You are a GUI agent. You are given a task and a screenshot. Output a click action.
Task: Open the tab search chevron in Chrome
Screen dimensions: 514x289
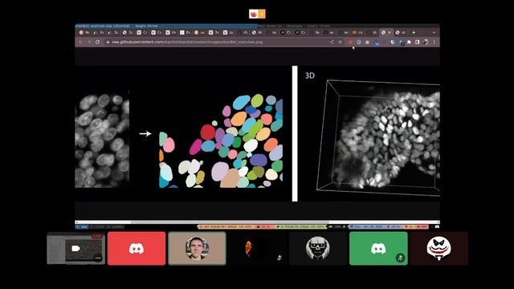(434, 32)
